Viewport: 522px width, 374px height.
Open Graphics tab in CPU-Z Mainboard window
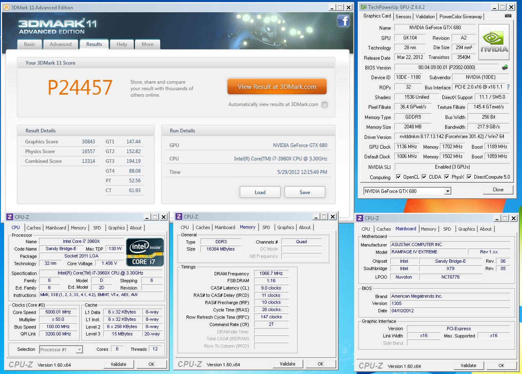pos(466,229)
